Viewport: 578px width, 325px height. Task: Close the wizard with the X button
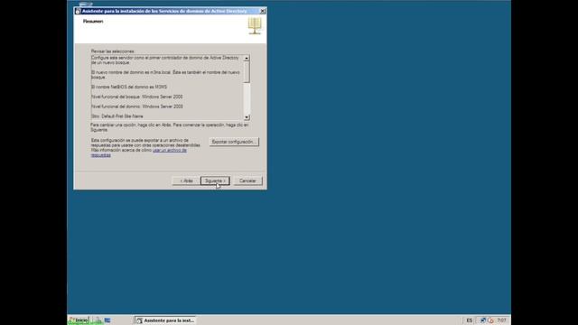coord(263,11)
